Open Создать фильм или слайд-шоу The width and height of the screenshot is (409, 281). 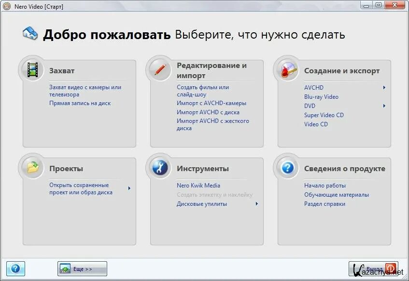click(x=203, y=91)
